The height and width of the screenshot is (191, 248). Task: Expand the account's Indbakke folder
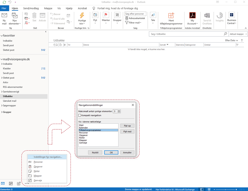(2, 64)
